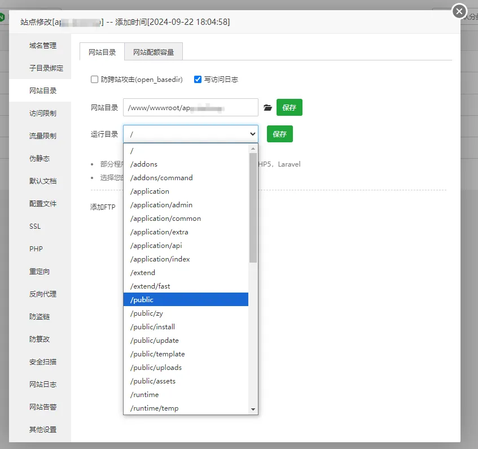Save the website directory path
This screenshot has width=478, height=449.
coord(290,107)
